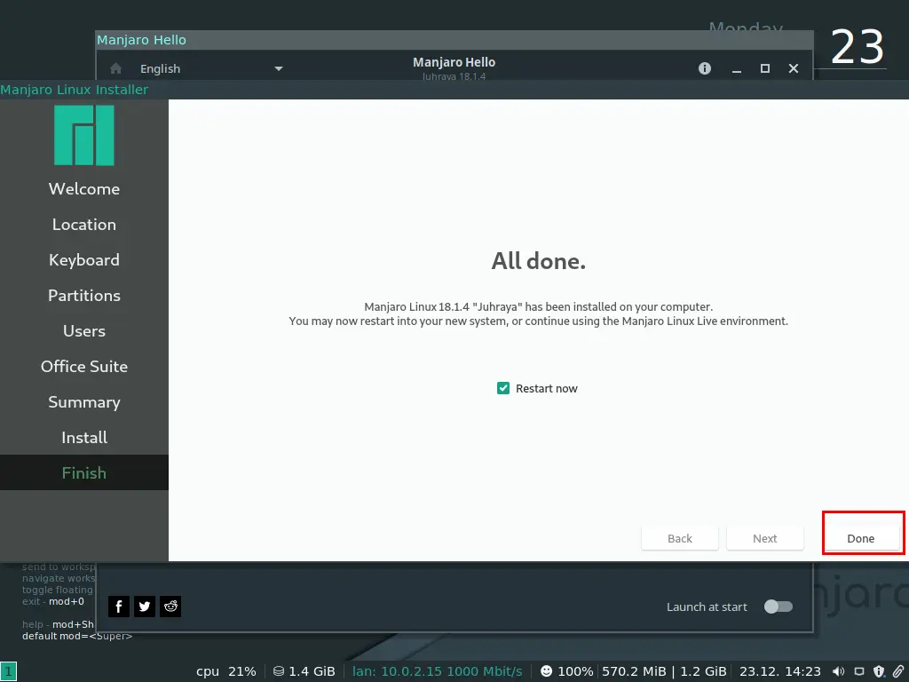Uncheck the Restart now checkbox
Screen dimensions: 909x682
click(x=503, y=388)
